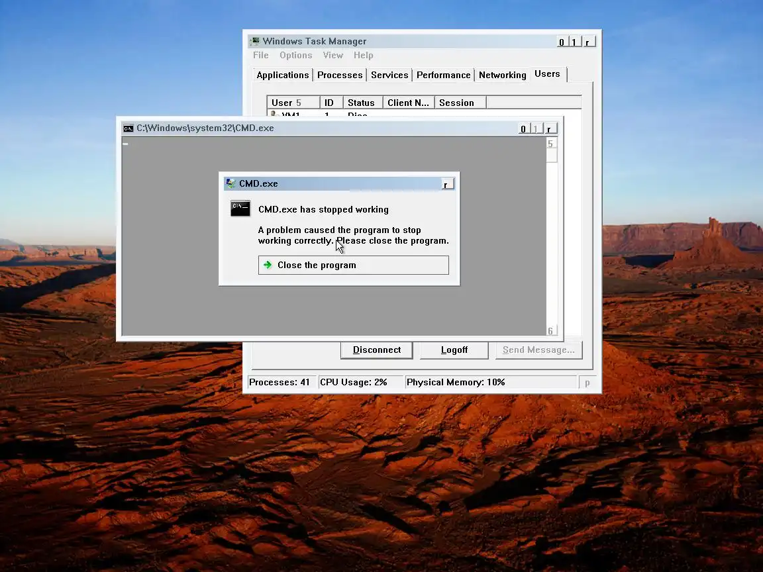763x572 pixels.
Task: Switch to the Services tab
Action: [x=389, y=75]
